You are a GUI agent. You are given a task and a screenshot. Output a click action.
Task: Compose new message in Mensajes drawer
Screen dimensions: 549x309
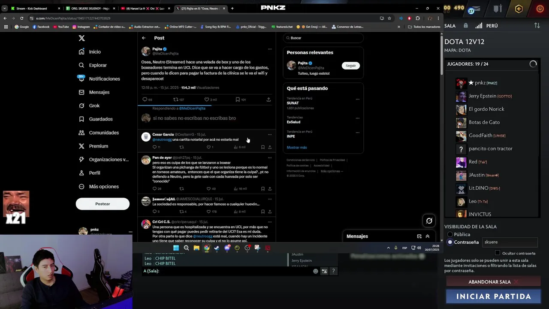[x=419, y=236]
